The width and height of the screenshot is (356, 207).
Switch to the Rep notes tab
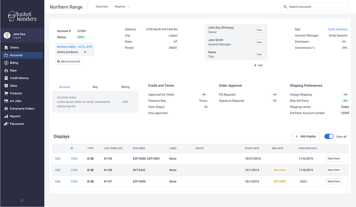95,87
